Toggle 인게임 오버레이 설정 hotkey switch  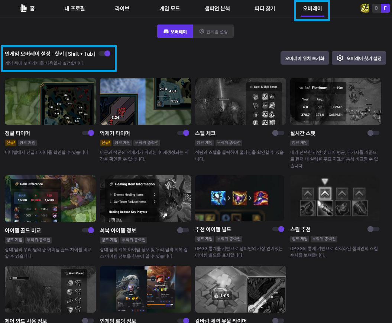pyautogui.click(x=104, y=53)
